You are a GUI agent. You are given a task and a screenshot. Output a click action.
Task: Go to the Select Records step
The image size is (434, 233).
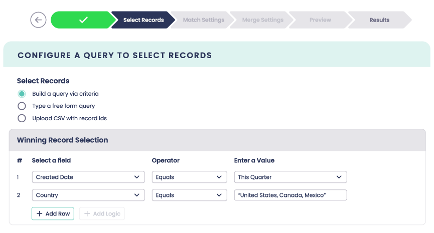point(143,20)
